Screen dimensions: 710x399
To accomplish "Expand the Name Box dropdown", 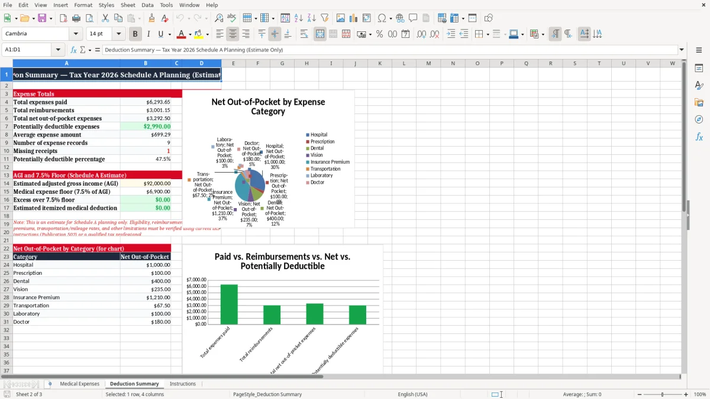I will [58, 50].
